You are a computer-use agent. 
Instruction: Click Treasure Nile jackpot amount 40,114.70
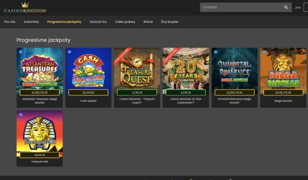point(39,155)
